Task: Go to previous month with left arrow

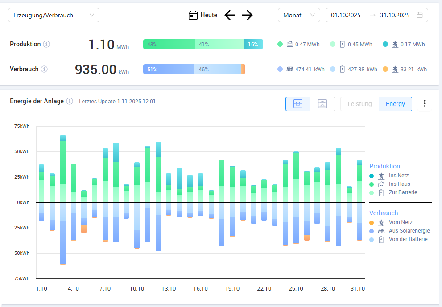Action: pyautogui.click(x=230, y=15)
